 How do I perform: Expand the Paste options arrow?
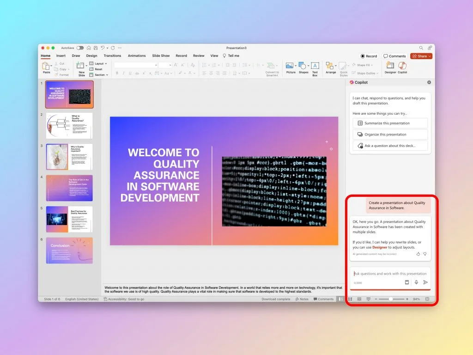[51, 66]
